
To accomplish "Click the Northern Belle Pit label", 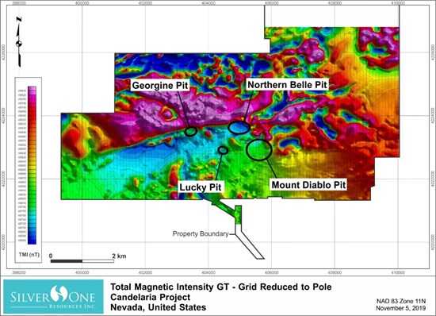I will click(287, 85).
